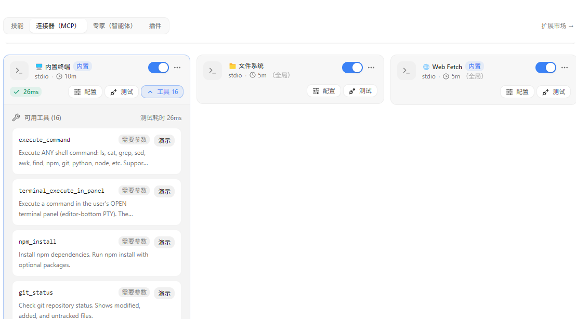The width and height of the screenshot is (576, 319).
Task: Click the 文件系统 folder icon
Action: pyautogui.click(x=232, y=66)
